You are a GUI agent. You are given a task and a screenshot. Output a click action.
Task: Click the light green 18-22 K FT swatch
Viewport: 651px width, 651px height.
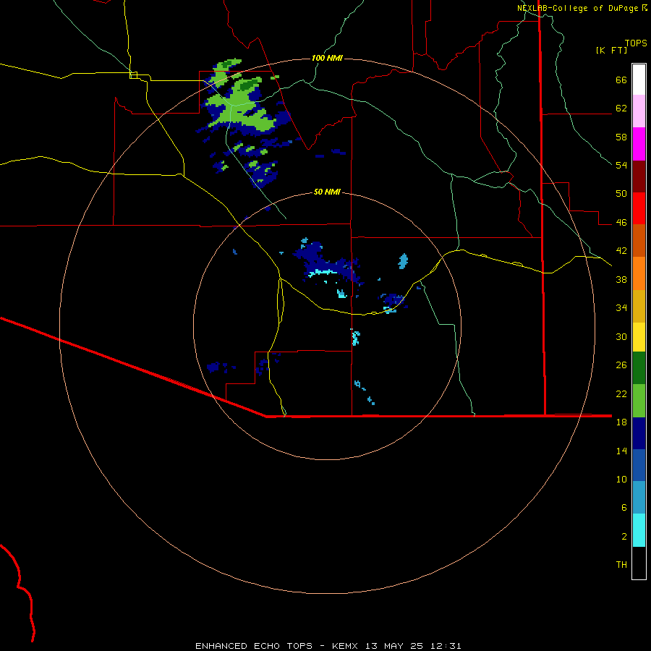point(639,401)
